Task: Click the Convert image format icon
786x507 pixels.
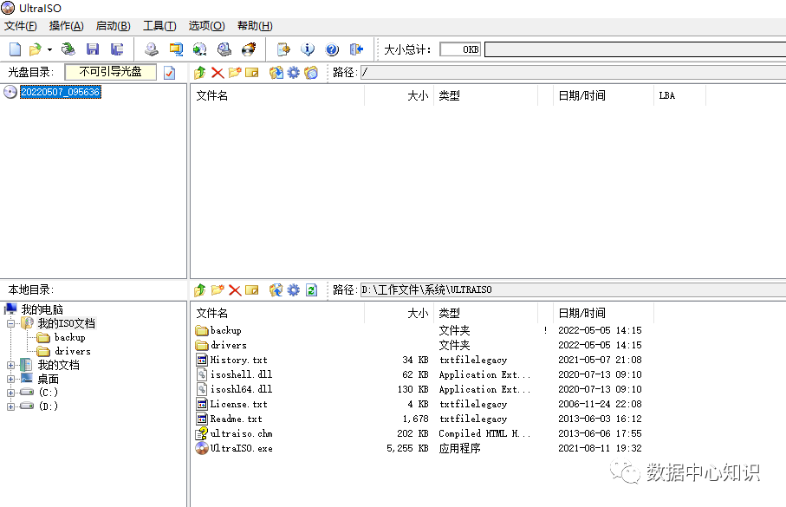Action: 176,49
